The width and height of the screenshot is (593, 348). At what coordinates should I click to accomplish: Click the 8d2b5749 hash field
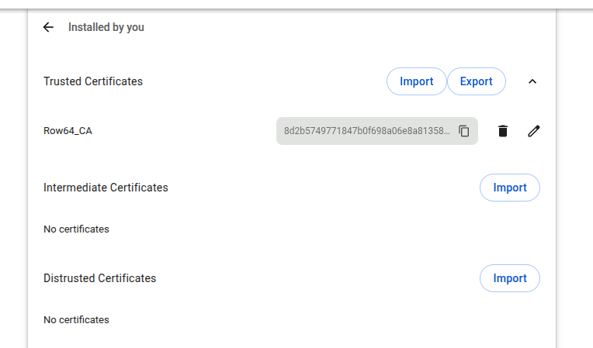click(x=366, y=131)
